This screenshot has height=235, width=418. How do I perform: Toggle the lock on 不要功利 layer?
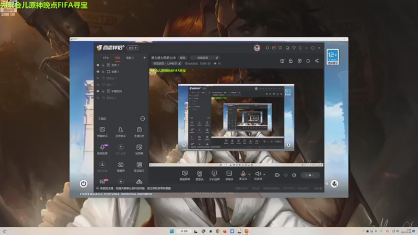coord(103,91)
